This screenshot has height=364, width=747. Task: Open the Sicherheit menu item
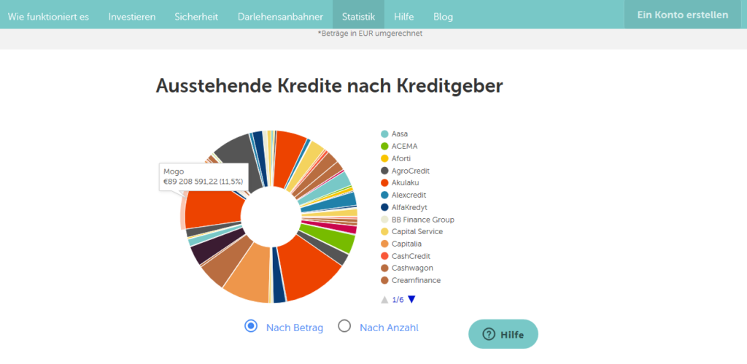(x=196, y=17)
